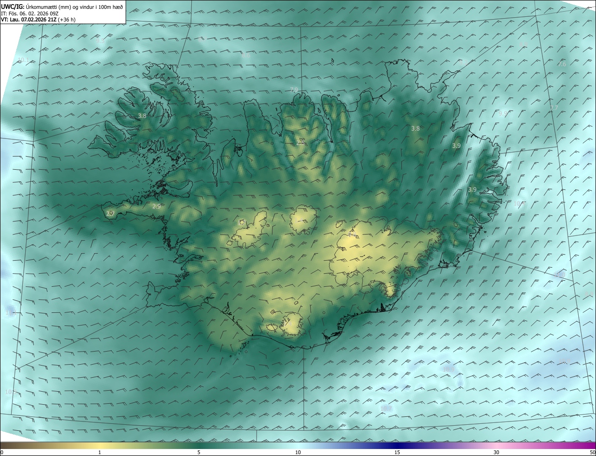596x456 pixels.
Task: Click the colour scale tick label "50"
Action: tap(592, 452)
